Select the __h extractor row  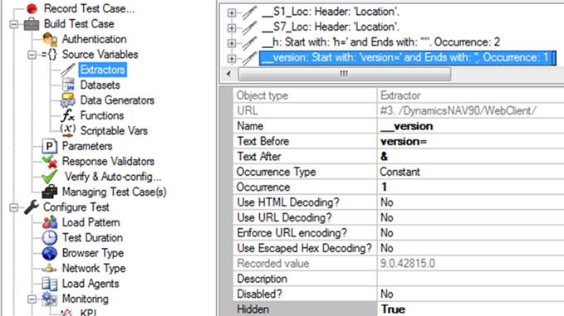(381, 42)
